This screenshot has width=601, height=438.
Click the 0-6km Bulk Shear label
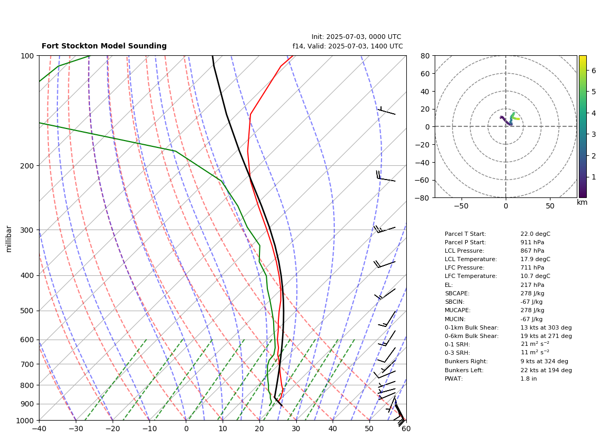pos(472,336)
